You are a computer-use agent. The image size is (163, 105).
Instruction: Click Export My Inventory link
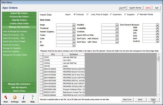(x=11, y=45)
